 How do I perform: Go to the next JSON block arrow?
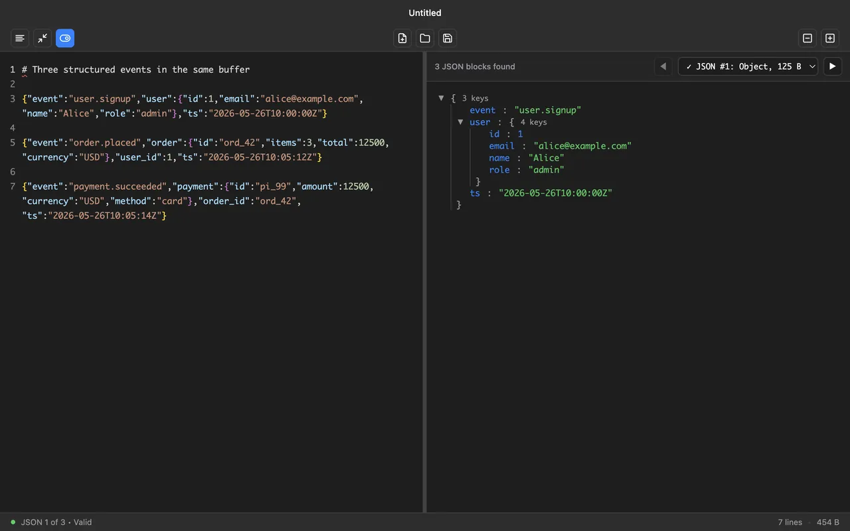[x=833, y=66]
